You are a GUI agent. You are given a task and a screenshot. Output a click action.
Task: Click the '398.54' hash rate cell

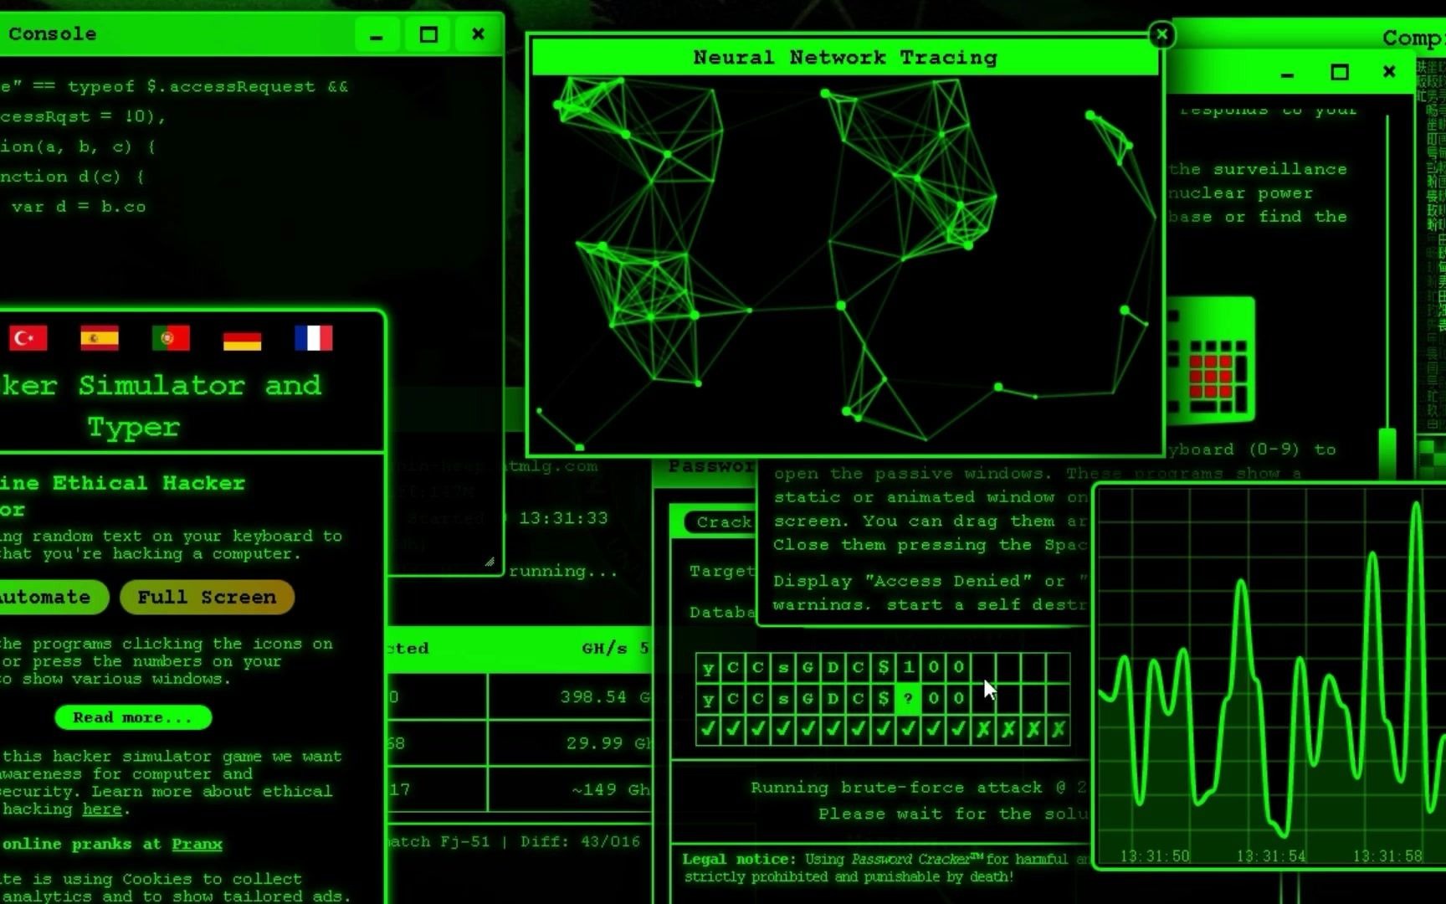[x=593, y=696]
